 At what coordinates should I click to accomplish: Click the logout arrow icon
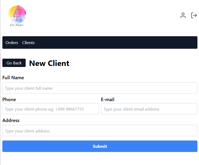(194, 15)
